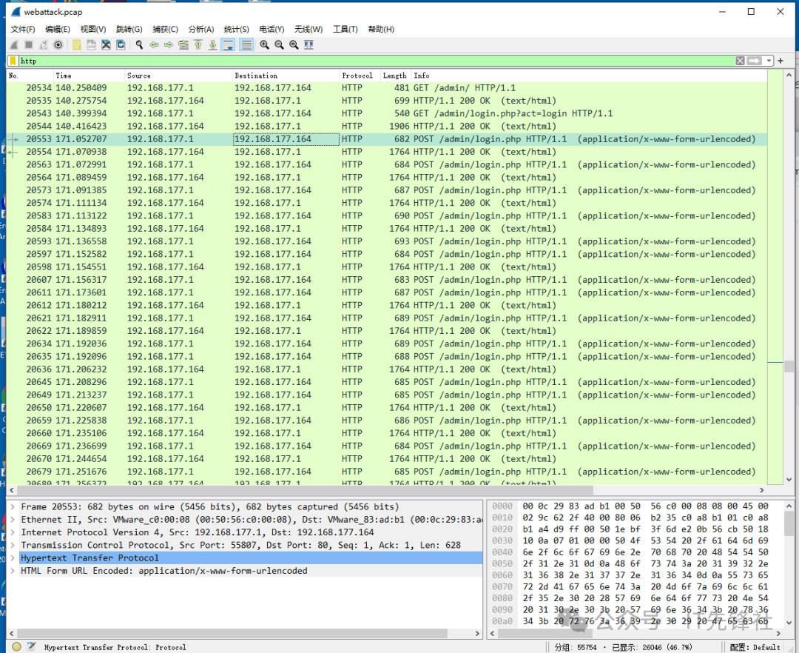Screen dimensions: 799x653
Task: Zoom in on the packet list text
Action: [264, 45]
